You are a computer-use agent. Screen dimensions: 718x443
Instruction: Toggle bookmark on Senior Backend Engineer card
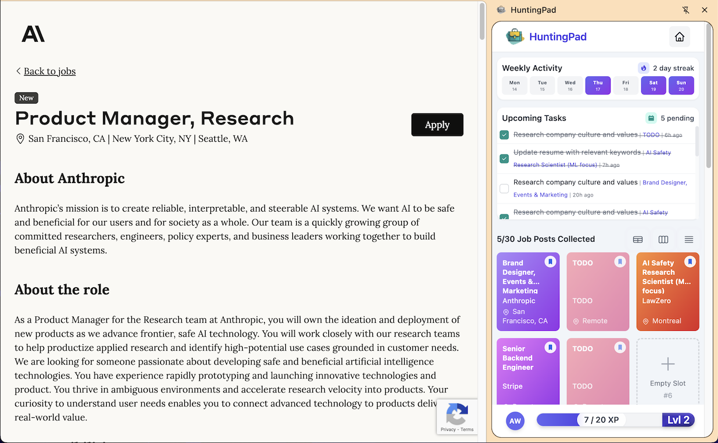(550, 347)
